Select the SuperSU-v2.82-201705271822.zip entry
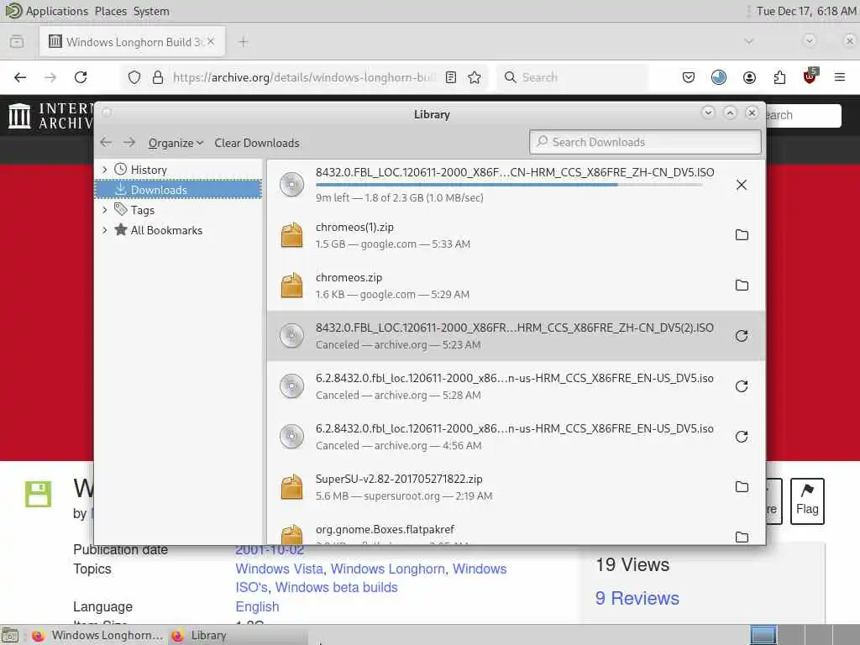Viewport: 860px width, 645px height. pos(516,487)
